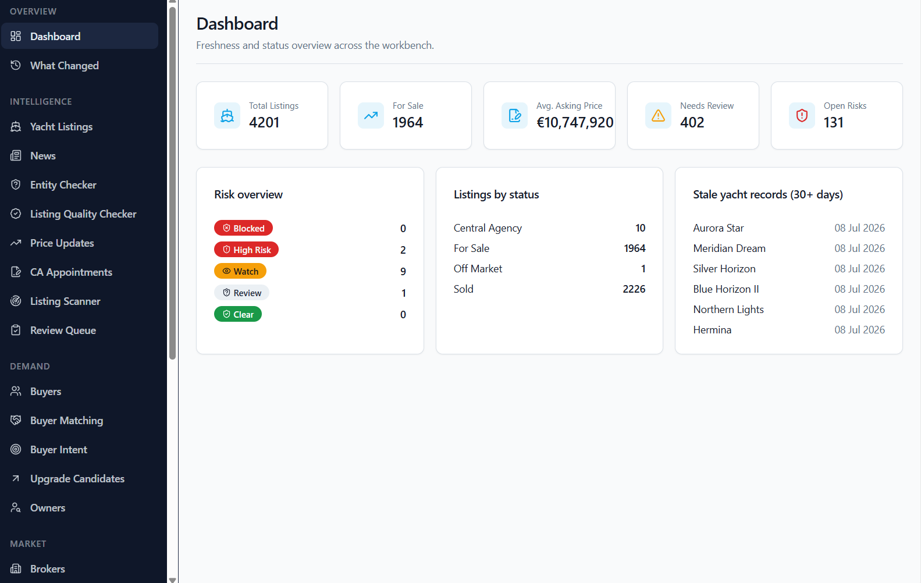This screenshot has height=583, width=921.
Task: Click the High Risk badge
Action: point(246,250)
